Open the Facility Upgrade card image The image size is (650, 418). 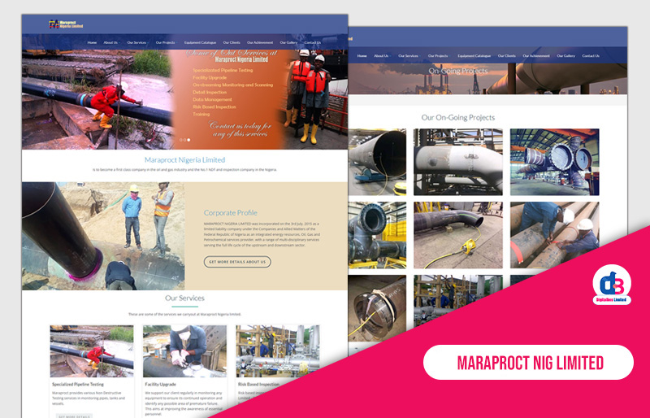184,351
